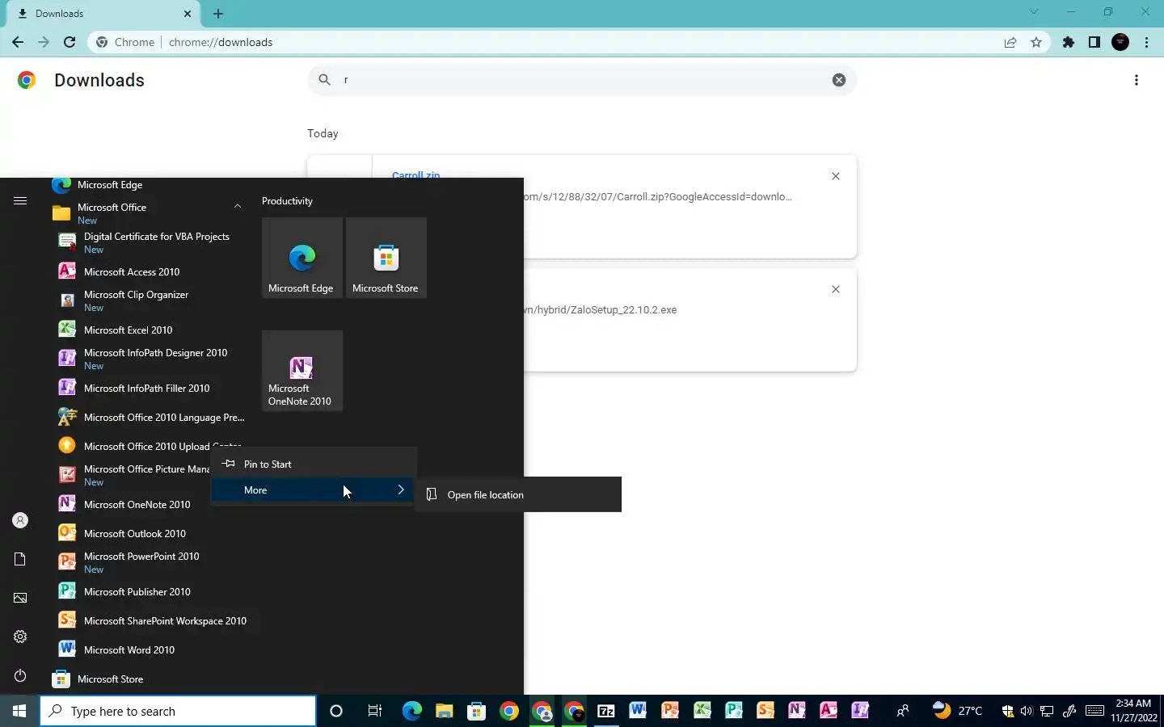This screenshot has height=727, width=1164.
Task: Open user account icon in Start sidebar
Action: [20, 520]
